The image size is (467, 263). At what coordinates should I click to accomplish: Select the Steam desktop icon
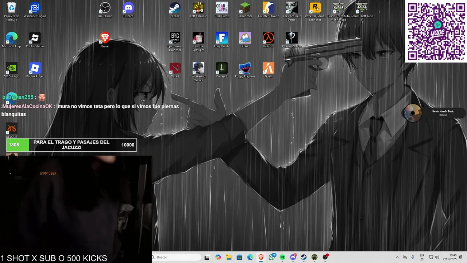pyautogui.click(x=175, y=10)
